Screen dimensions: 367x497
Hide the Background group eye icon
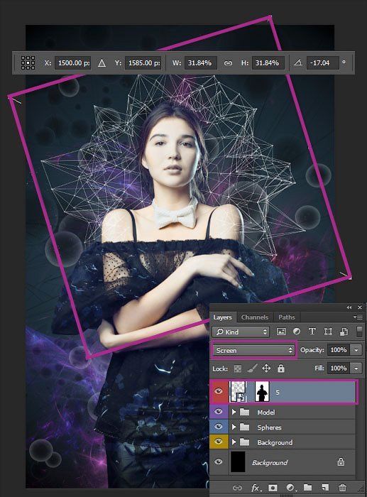(219, 442)
